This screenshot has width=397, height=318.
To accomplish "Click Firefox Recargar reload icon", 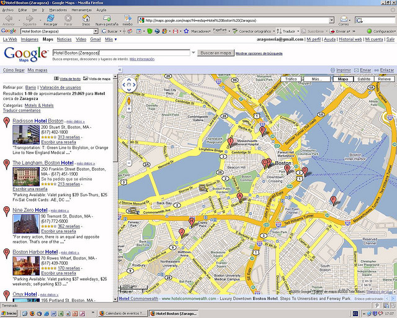I will click(50, 18).
